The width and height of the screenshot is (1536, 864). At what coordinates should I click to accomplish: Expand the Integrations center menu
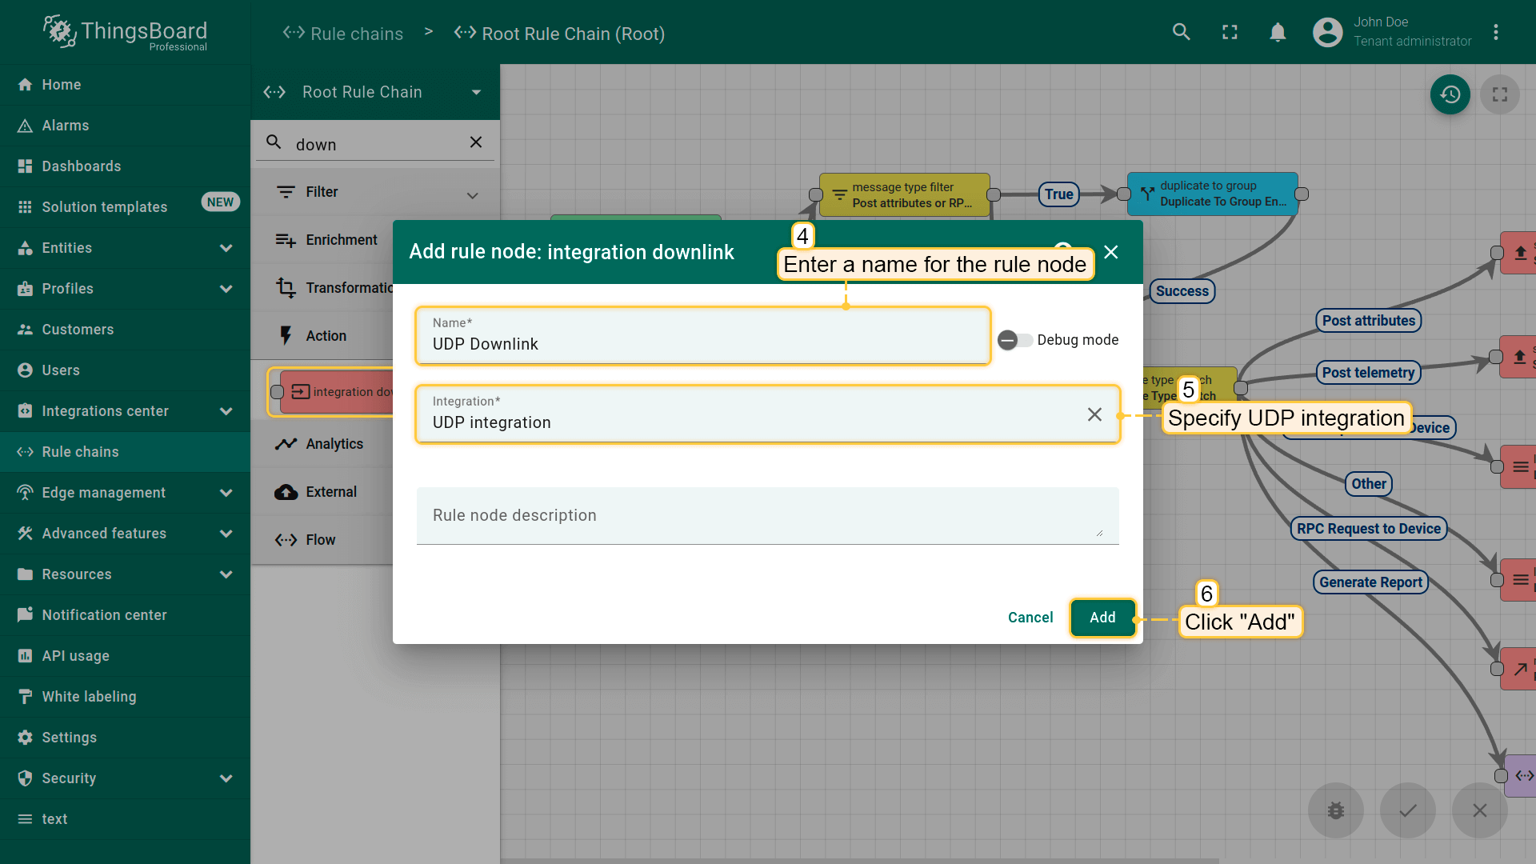226,411
